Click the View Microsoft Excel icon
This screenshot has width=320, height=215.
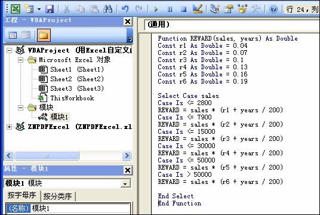click(x=16, y=9)
